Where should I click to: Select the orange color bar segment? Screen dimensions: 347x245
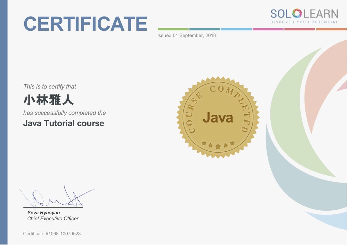tap(331, 29)
